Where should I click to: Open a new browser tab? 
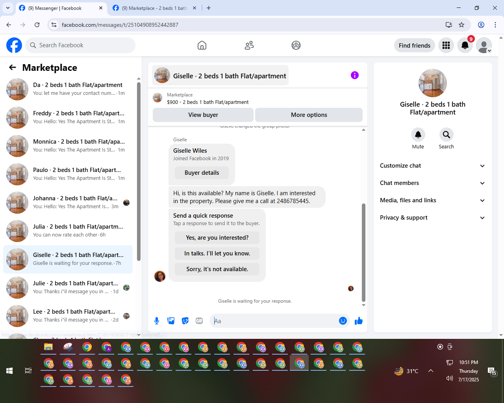209,8
